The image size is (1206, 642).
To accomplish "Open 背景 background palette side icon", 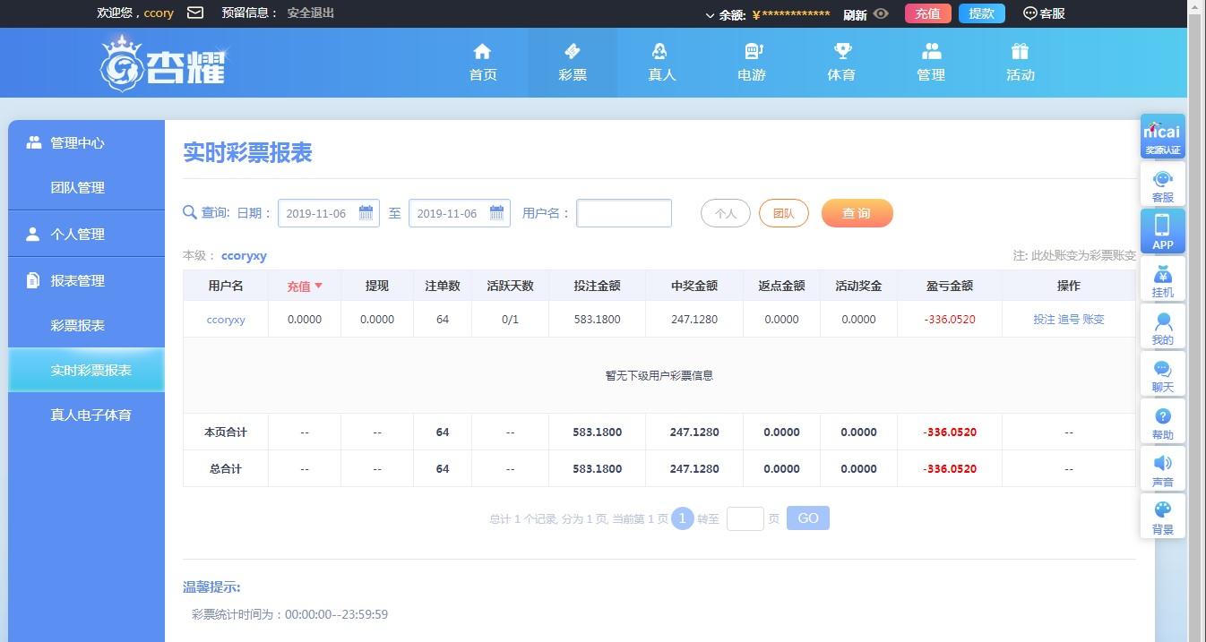I will [1163, 516].
